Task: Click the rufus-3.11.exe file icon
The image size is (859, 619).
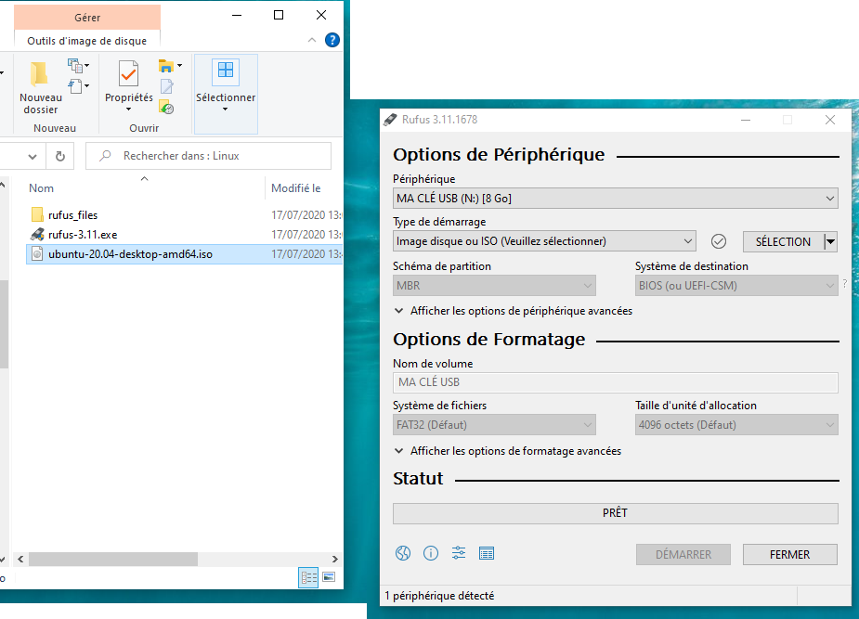Action: click(x=37, y=235)
